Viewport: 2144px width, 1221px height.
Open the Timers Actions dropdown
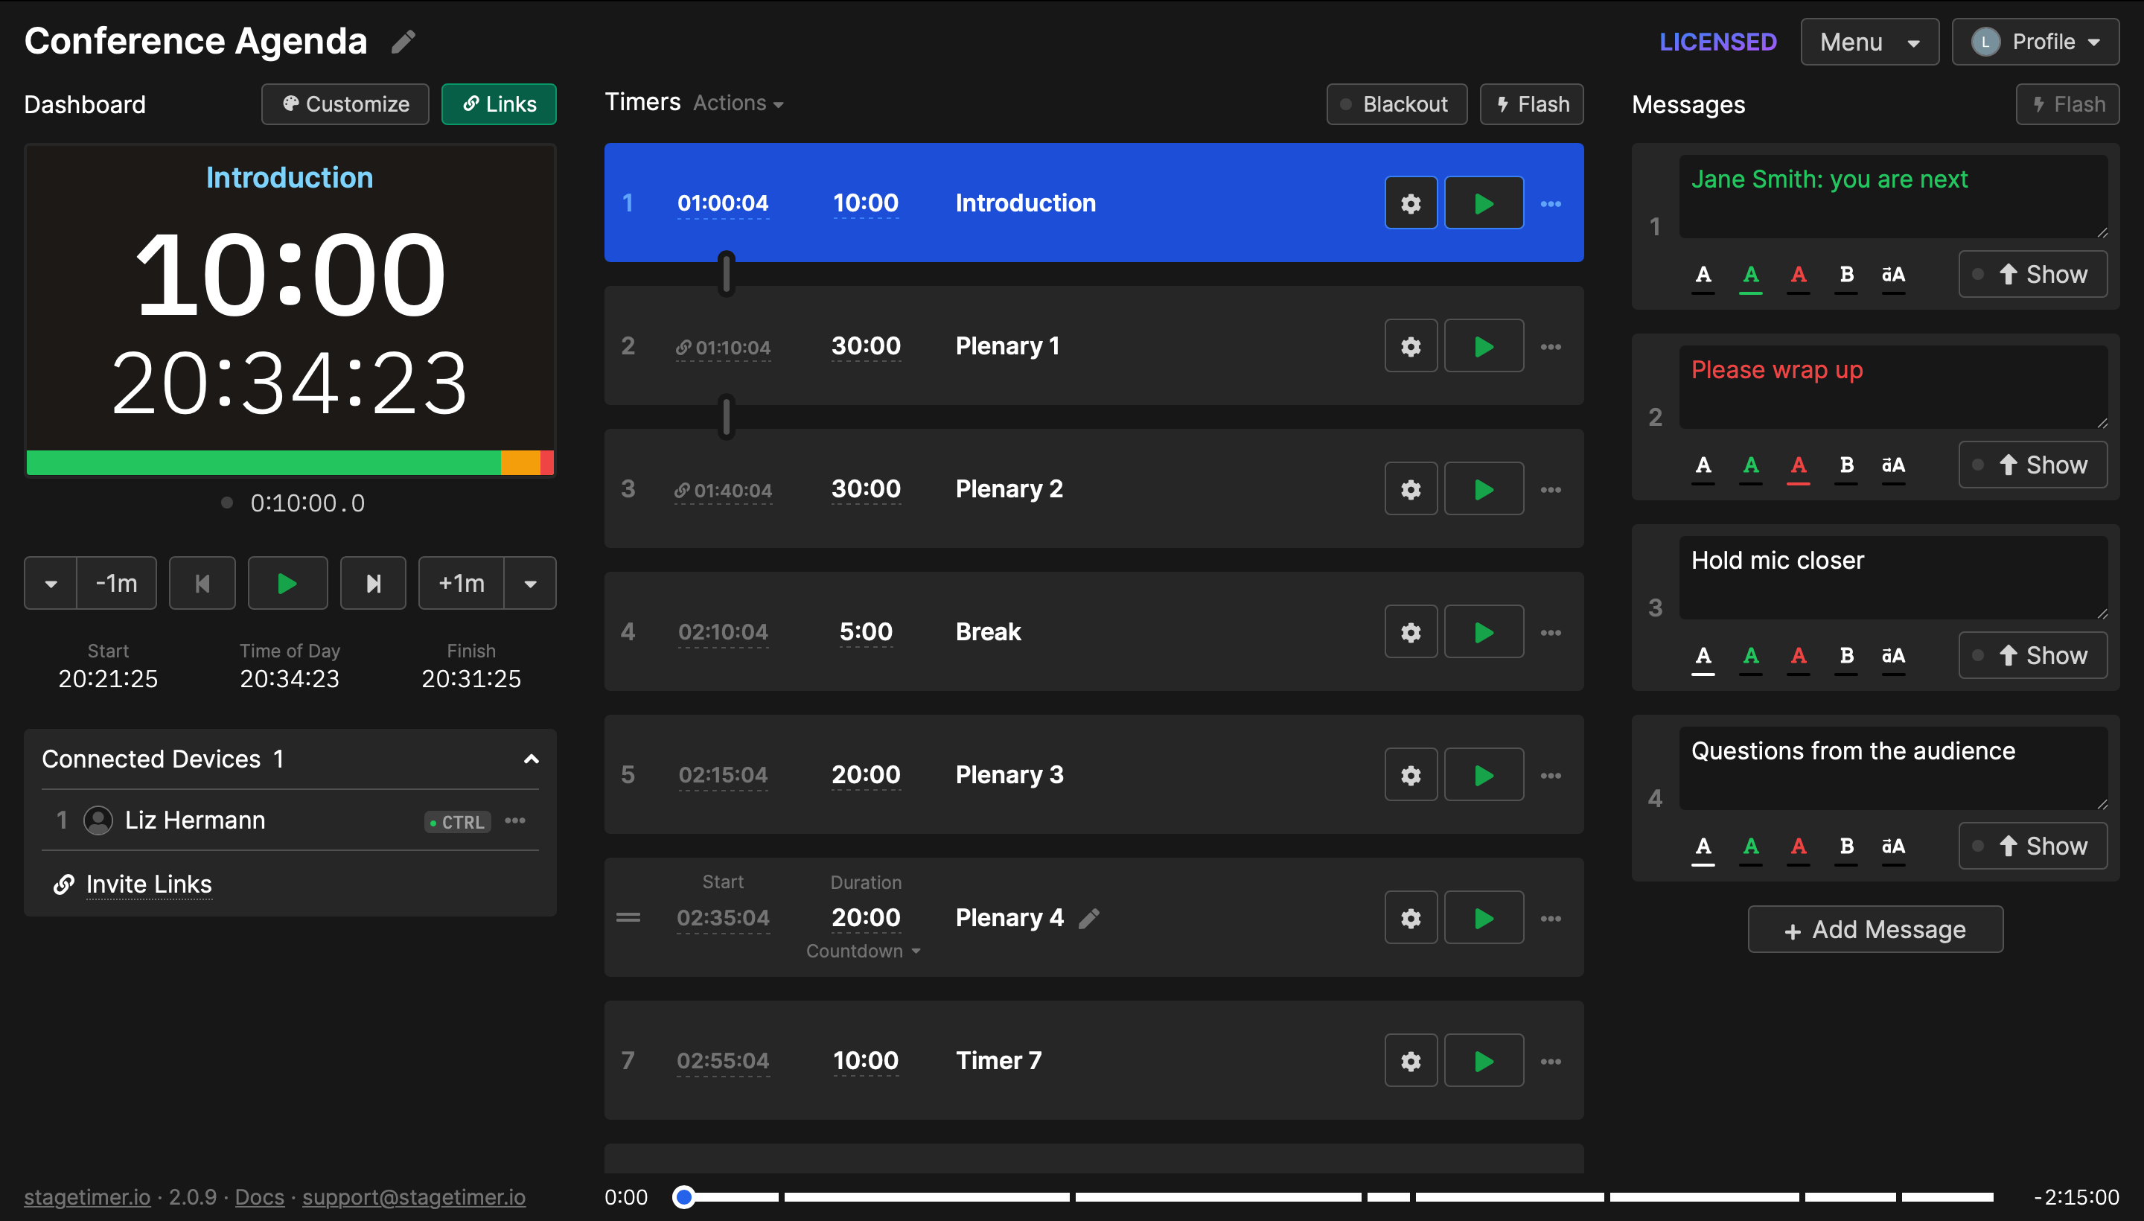[736, 102]
